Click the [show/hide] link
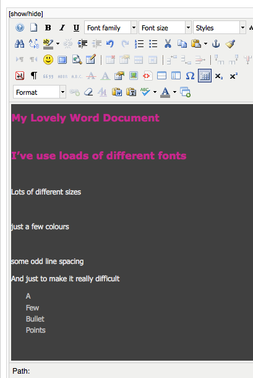The image size is (253, 378). 26,14
